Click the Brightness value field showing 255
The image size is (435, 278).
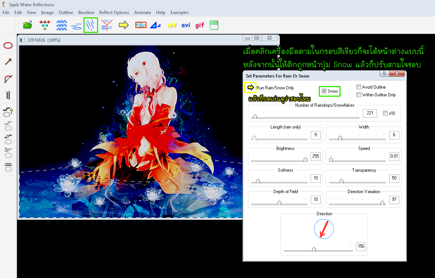pyautogui.click(x=315, y=157)
